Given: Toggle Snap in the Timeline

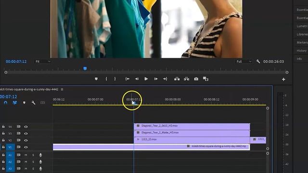Looking at the screenshot, I should tap(5, 102).
